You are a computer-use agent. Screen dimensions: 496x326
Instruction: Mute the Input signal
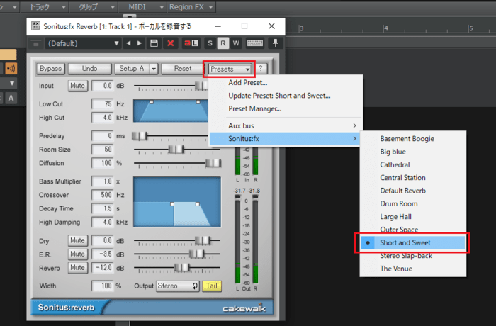point(77,86)
